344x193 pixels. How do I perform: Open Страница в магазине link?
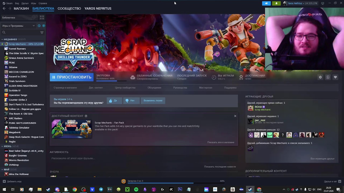[65, 88]
